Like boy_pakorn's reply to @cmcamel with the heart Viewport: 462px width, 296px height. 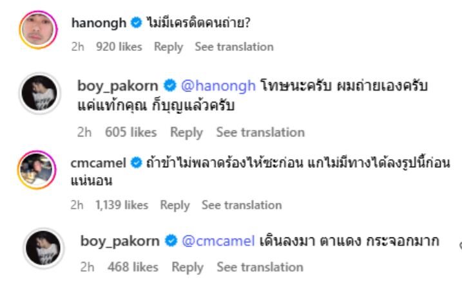(x=459, y=245)
